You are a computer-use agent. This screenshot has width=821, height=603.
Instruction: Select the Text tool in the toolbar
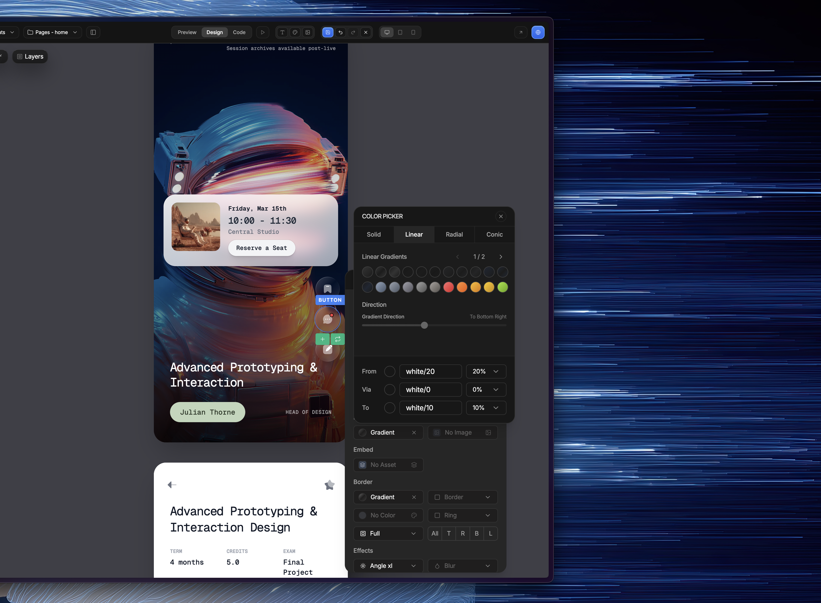coord(282,32)
